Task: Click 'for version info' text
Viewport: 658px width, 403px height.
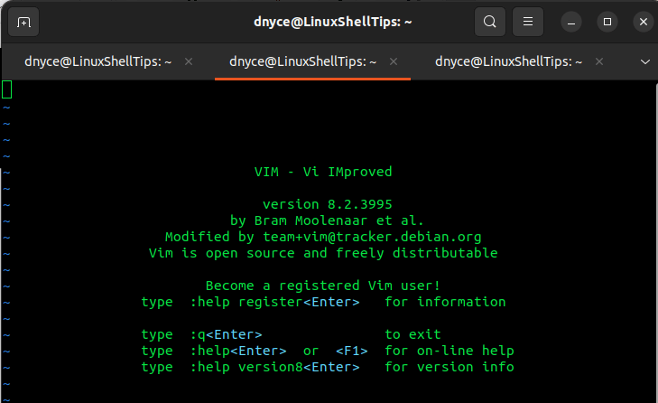Action: tap(449, 367)
